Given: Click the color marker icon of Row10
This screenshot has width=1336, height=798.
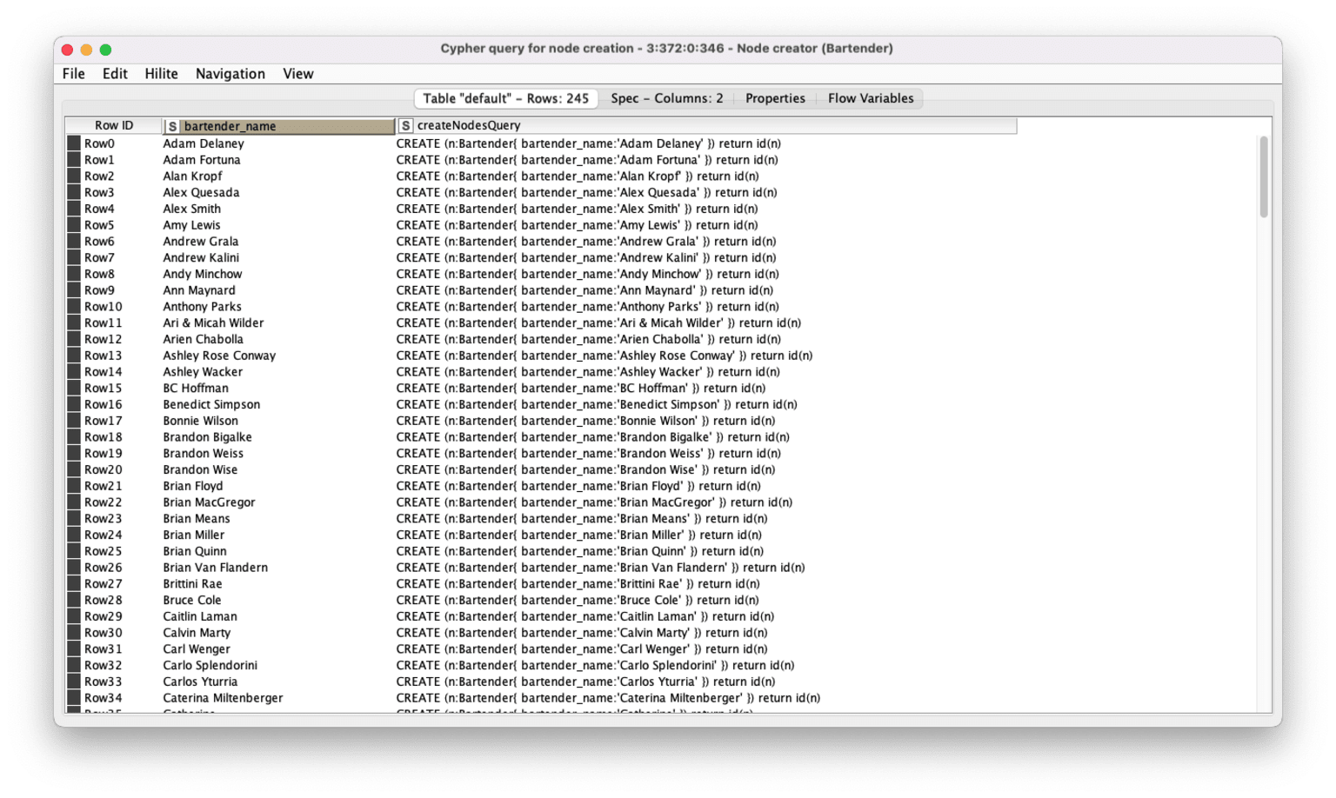Looking at the screenshot, I should coord(74,307).
